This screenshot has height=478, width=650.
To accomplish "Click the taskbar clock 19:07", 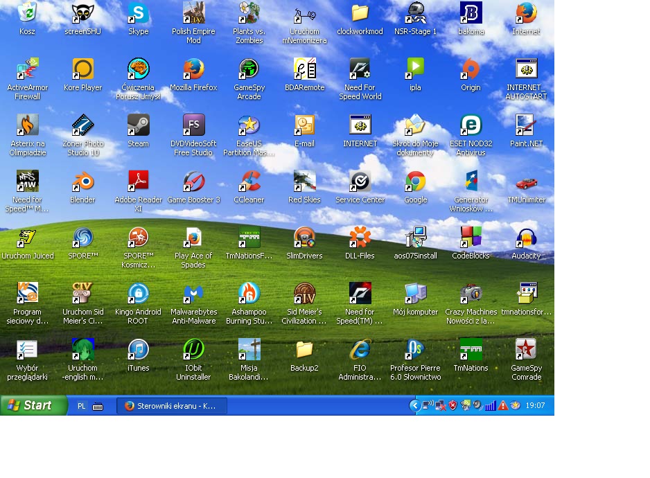I will [x=535, y=405].
